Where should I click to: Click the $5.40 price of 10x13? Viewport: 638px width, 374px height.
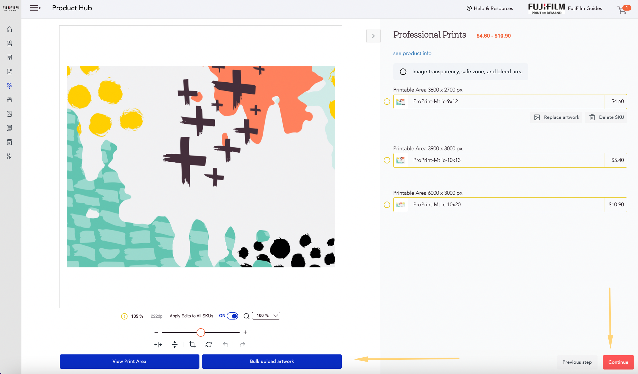click(617, 160)
